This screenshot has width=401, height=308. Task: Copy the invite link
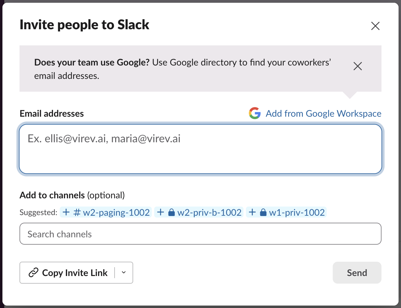tap(68, 273)
